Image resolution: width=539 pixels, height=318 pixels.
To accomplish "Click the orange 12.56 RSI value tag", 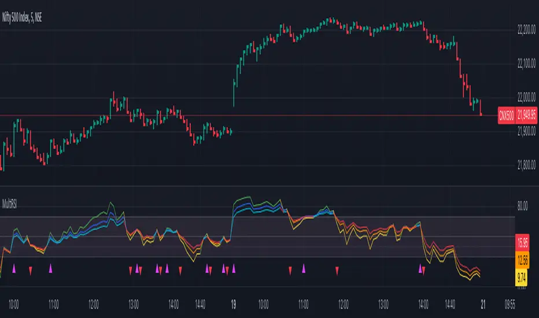I will click(522, 261).
